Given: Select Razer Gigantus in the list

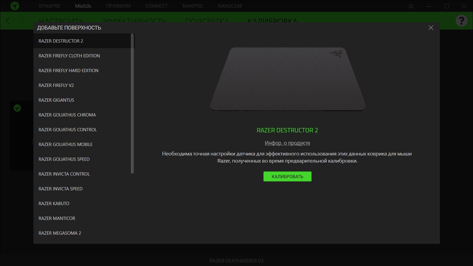Looking at the screenshot, I should [x=82, y=100].
